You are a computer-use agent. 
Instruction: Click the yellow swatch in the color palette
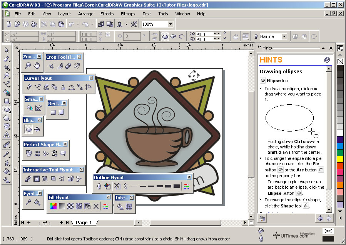pos(340,159)
